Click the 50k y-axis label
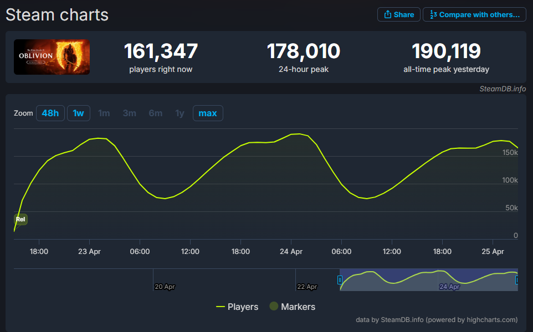This screenshot has height=332, width=533. point(511,207)
